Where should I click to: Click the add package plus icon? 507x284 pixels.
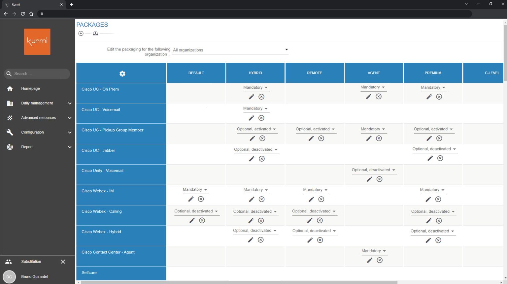click(81, 33)
